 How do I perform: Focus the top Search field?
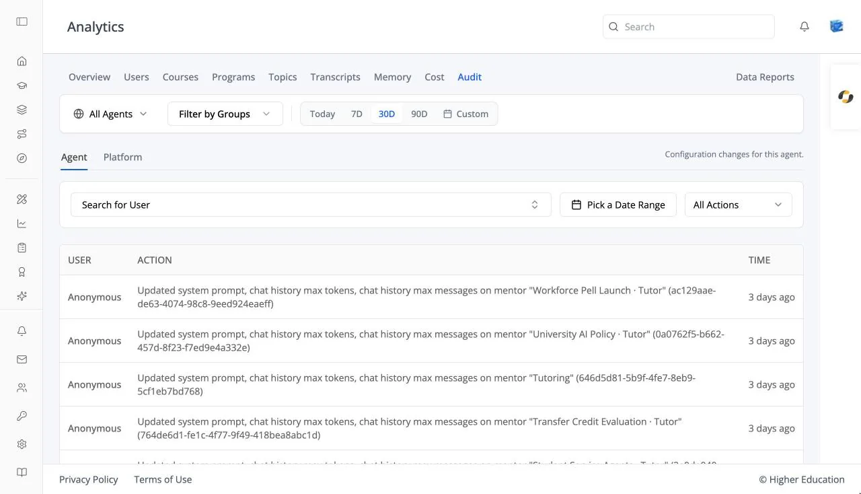pyautogui.click(x=689, y=27)
